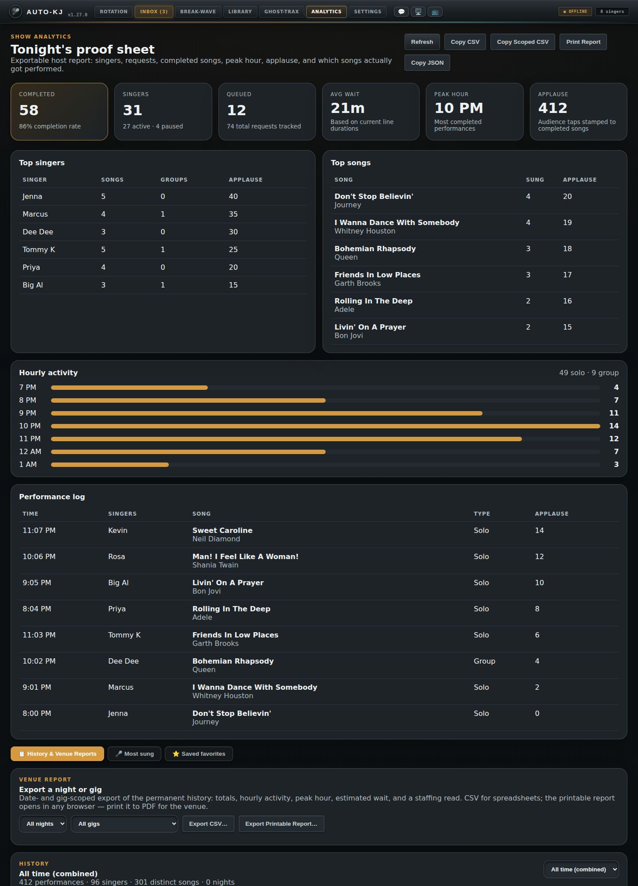
Task: Click Export Printable Report… button
Action: tap(281, 824)
